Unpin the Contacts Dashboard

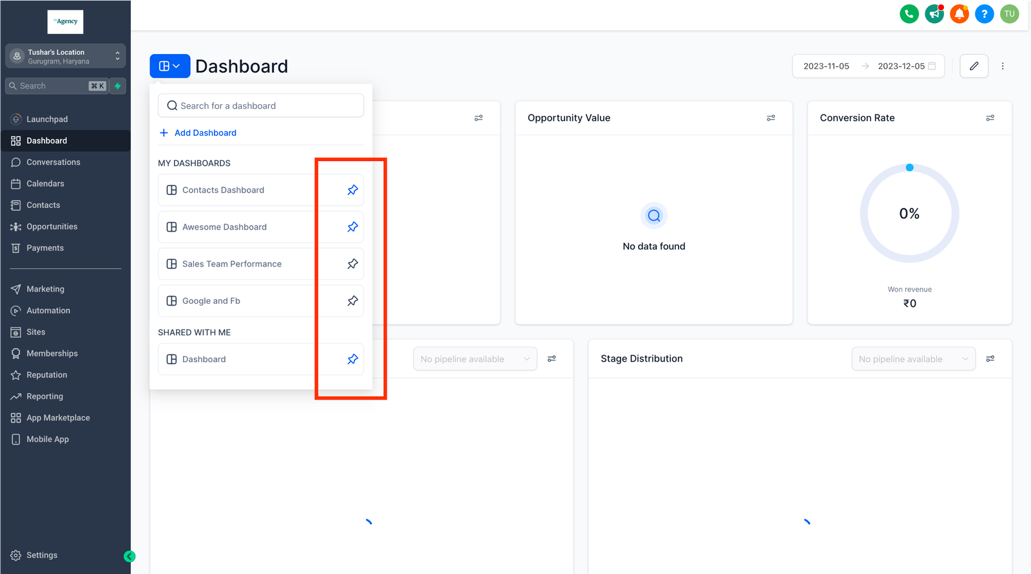[352, 190]
